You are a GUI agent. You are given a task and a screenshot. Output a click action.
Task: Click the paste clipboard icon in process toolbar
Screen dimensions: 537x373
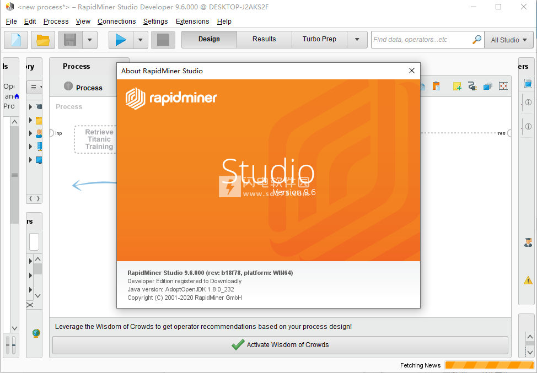pyautogui.click(x=436, y=86)
